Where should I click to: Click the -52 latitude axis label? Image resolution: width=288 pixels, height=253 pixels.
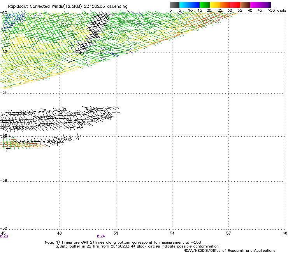(4, 52)
